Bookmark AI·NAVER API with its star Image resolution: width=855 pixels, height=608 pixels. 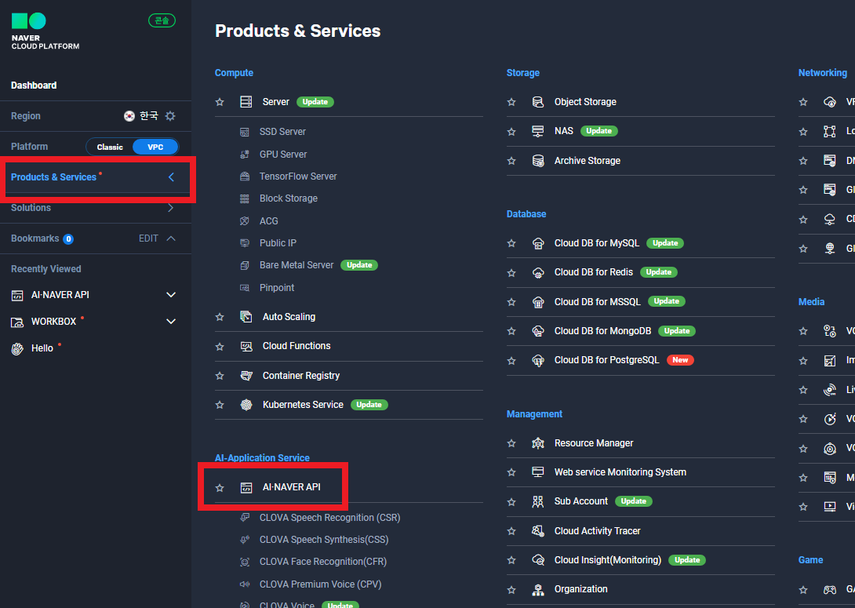220,488
